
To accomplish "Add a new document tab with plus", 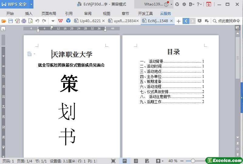I will (179, 21).
